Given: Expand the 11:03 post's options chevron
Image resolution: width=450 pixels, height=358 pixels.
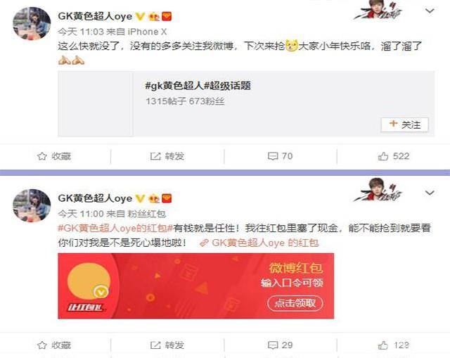Looking at the screenshot, I should (430, 11).
